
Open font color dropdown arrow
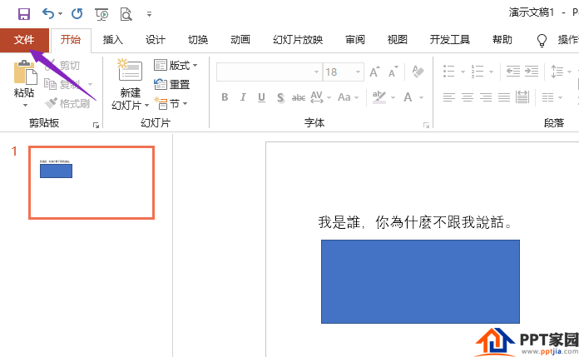click(x=421, y=98)
